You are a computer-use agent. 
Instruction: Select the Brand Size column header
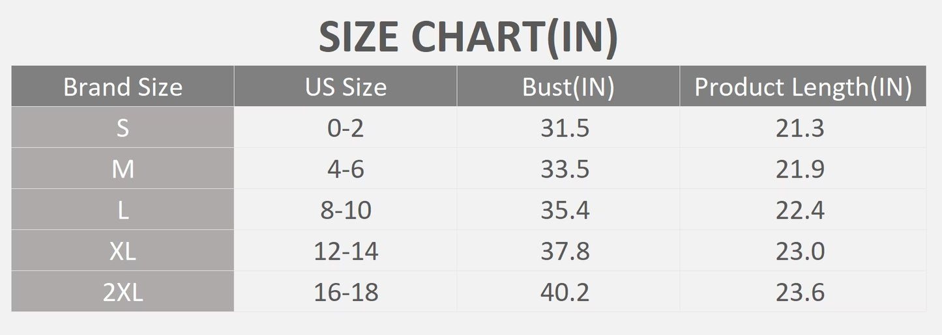click(123, 86)
